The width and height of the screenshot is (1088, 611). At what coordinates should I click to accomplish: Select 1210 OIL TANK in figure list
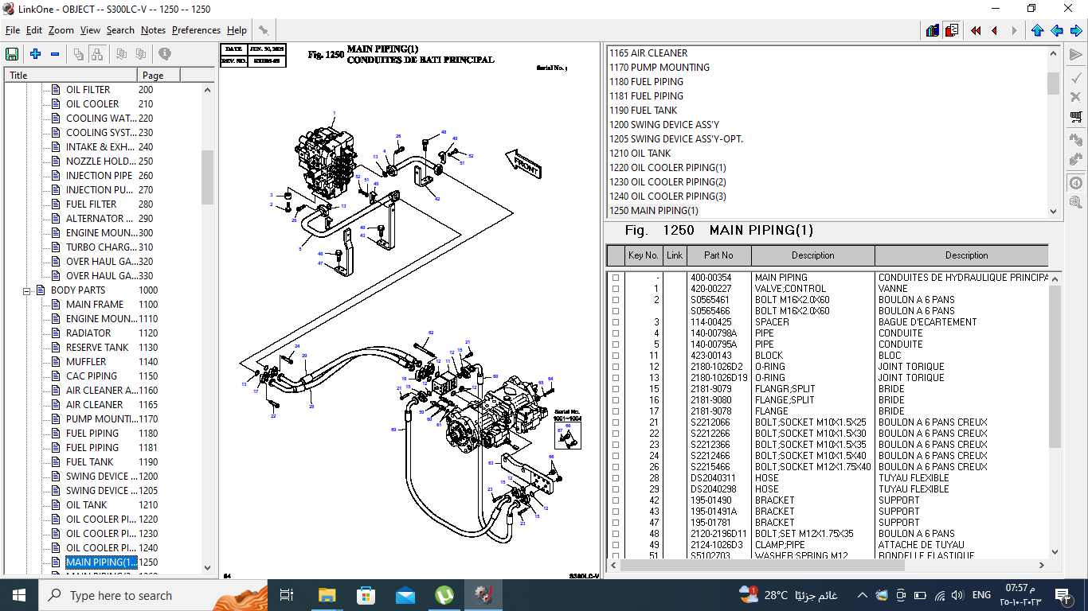[640, 154]
